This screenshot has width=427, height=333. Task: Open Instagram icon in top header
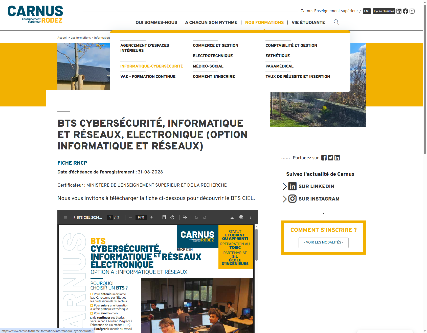click(x=412, y=11)
